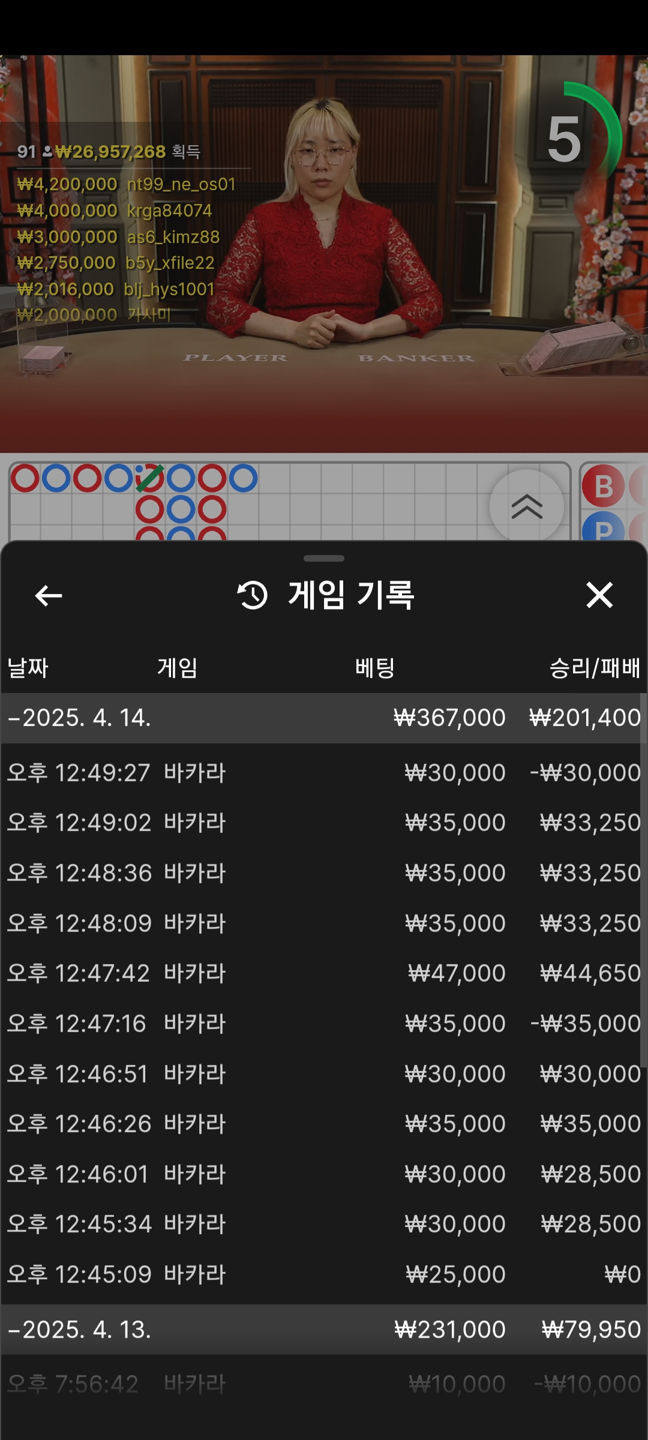
Task: Click the 날짜 column header
Action: [28, 668]
